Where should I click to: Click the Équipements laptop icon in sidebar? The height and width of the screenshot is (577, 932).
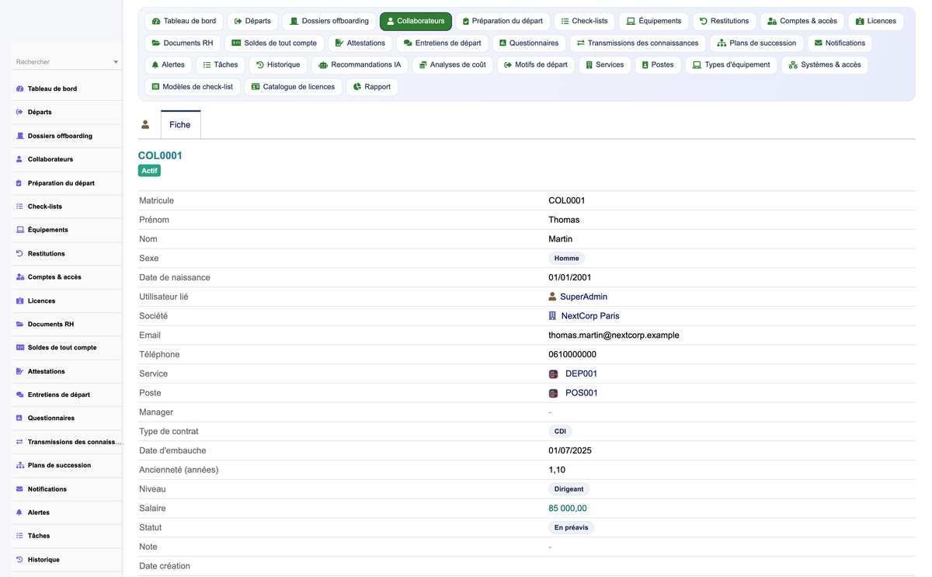pos(19,230)
